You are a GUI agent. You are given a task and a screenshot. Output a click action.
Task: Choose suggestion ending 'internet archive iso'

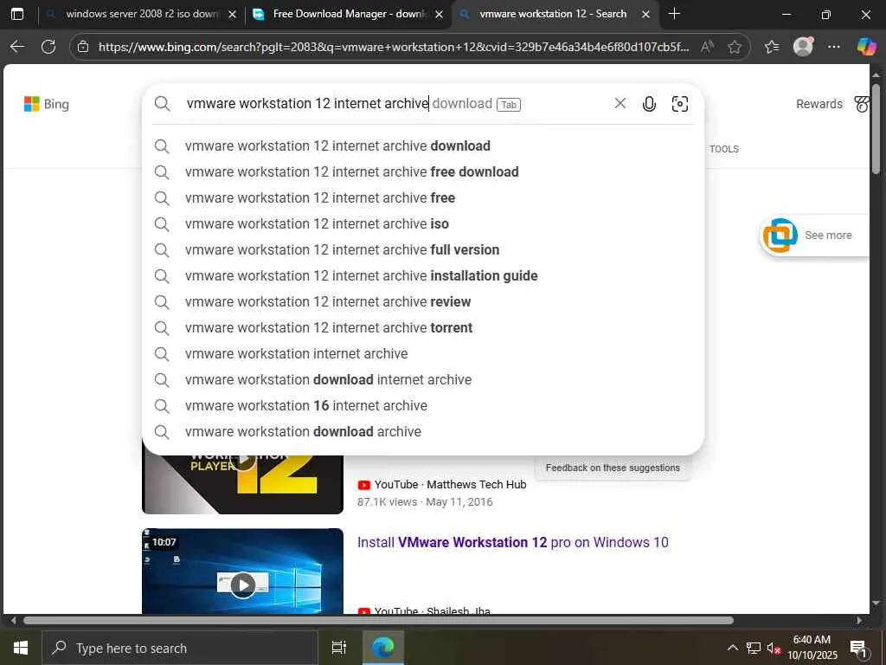[x=422, y=224]
